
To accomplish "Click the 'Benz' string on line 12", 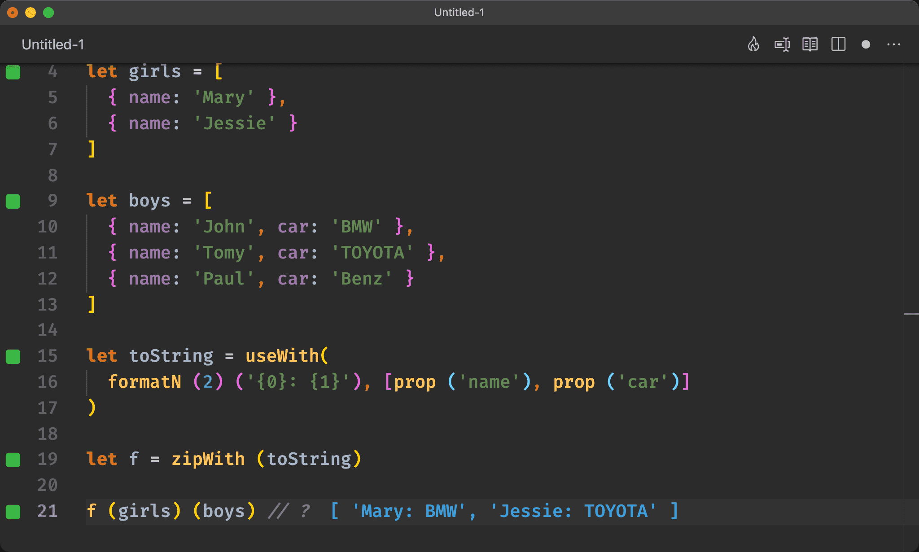I will [x=362, y=279].
